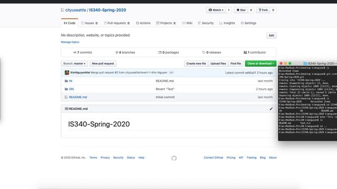
Task: Click the Upload files button
Action: 218,64
